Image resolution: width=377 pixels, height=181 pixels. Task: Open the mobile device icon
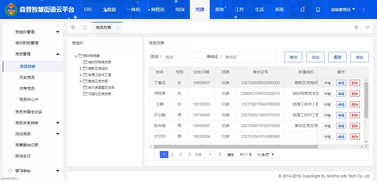[x=318, y=10]
